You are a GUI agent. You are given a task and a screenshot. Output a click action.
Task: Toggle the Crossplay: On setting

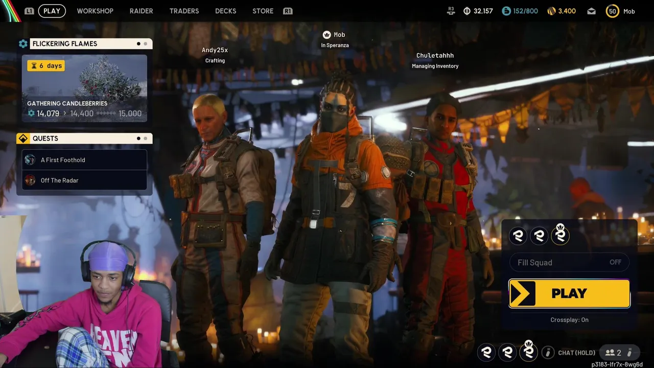coord(569,320)
